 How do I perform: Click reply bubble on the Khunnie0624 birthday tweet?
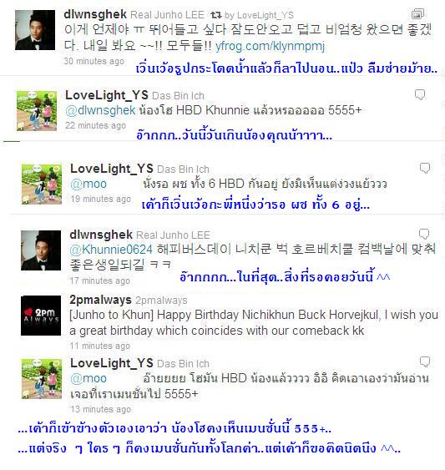(x=424, y=234)
